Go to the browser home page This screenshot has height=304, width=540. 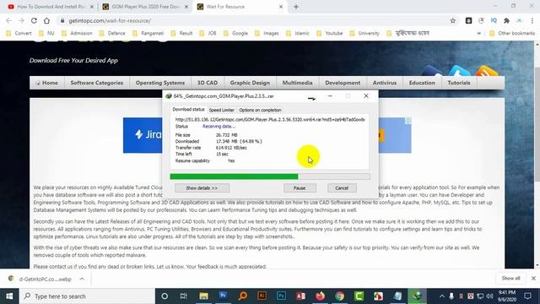click(46, 20)
